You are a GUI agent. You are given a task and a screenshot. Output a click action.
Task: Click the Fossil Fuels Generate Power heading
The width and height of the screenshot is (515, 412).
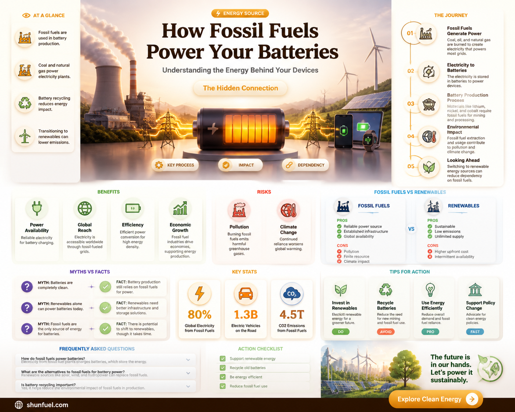coord(464,31)
